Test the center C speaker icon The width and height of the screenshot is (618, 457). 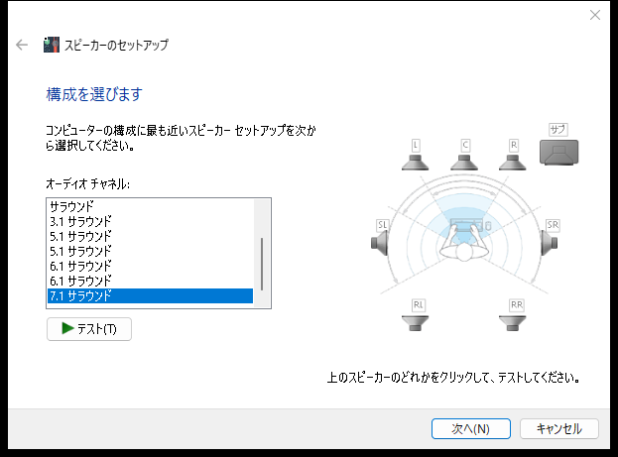click(x=464, y=163)
